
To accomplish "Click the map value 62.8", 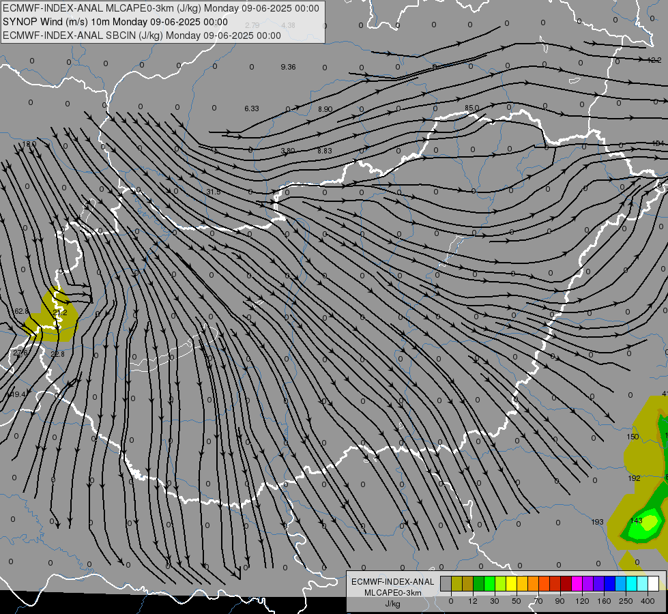I will tap(21, 312).
